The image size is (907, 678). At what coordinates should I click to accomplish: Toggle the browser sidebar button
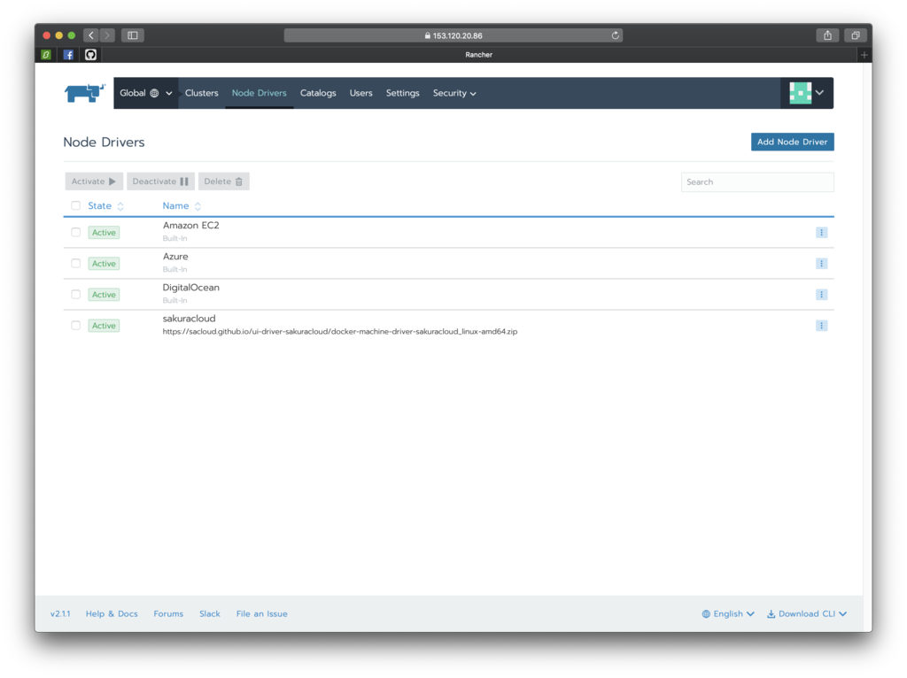click(133, 35)
